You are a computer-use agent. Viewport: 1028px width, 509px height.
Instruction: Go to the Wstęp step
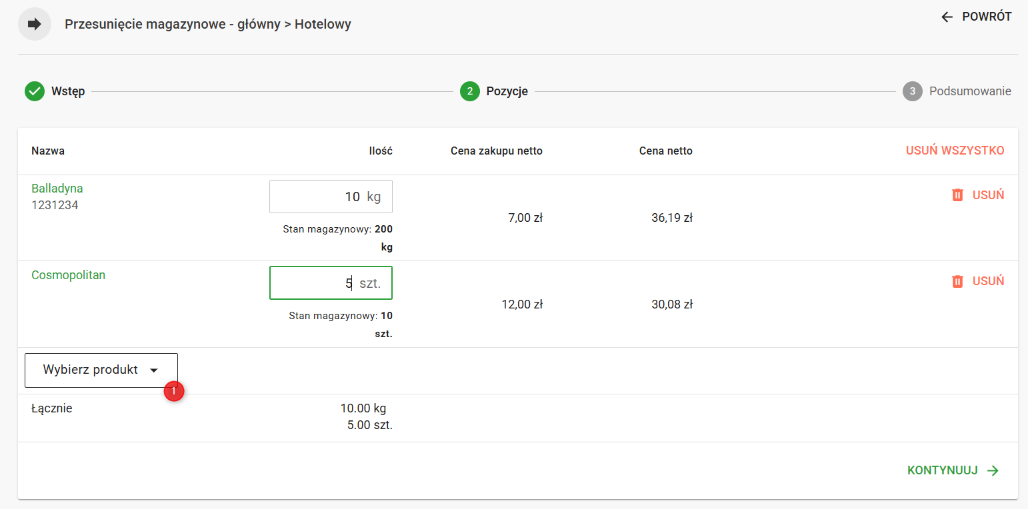pyautogui.click(x=68, y=91)
